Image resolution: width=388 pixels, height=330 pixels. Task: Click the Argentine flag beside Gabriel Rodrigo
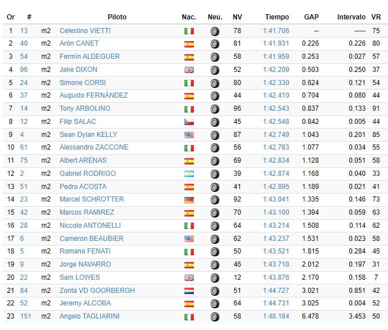[189, 174]
